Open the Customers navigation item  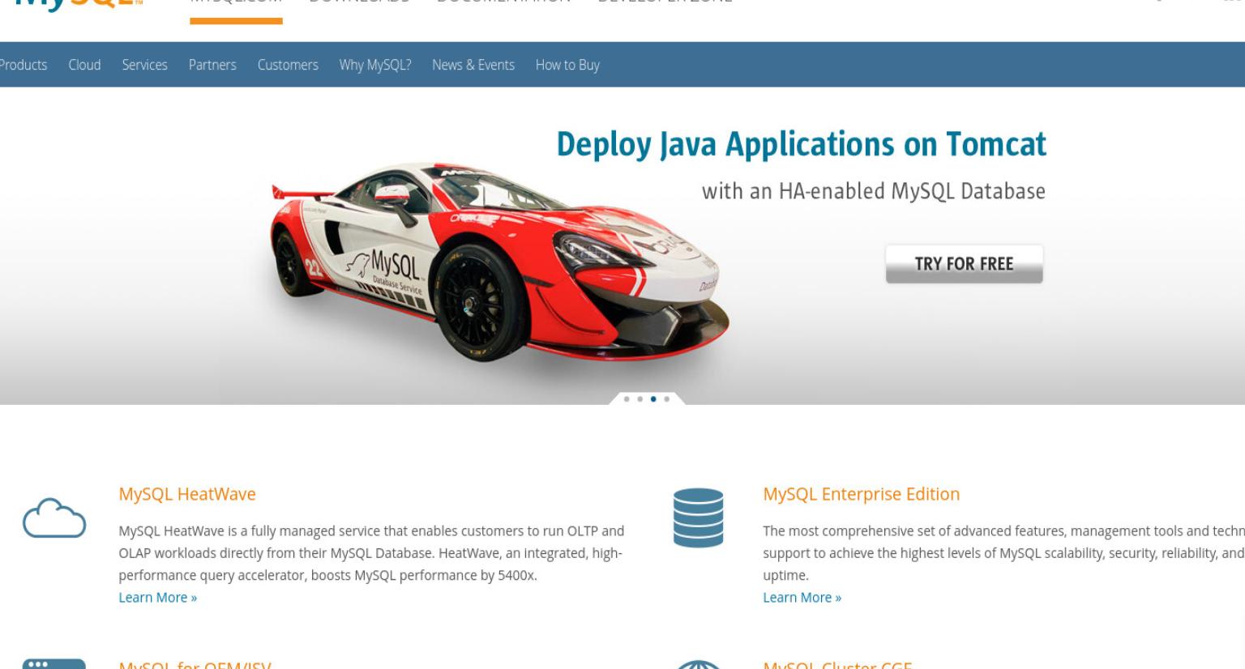[x=288, y=65]
